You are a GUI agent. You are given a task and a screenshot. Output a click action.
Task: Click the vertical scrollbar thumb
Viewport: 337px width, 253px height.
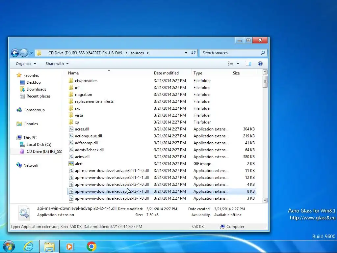265,82
